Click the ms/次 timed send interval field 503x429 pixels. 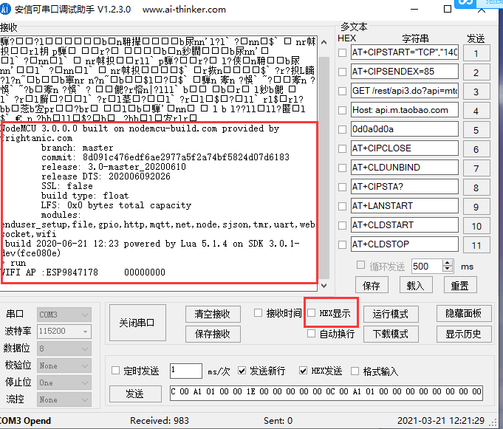(186, 371)
